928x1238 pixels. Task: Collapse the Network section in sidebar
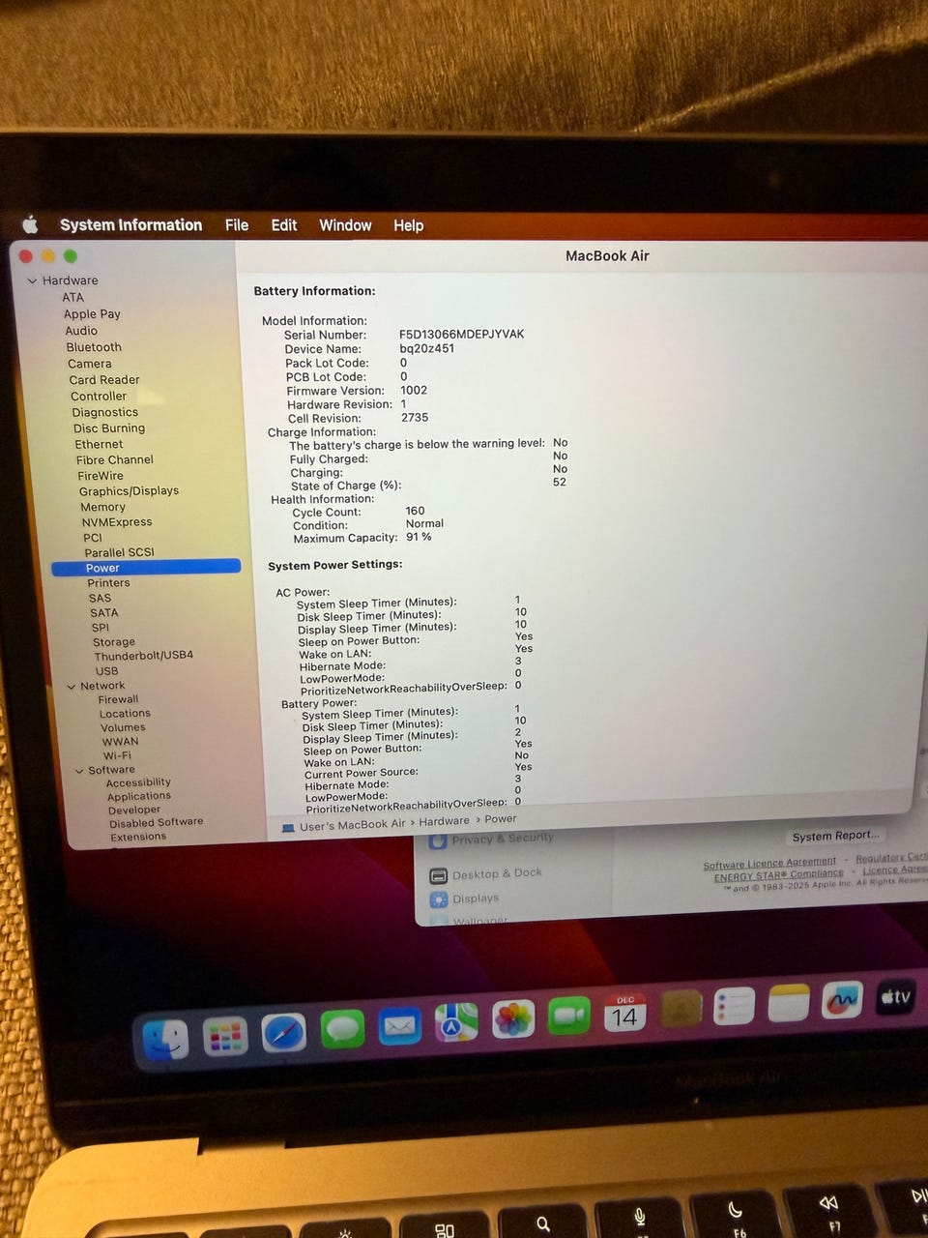click(x=72, y=687)
